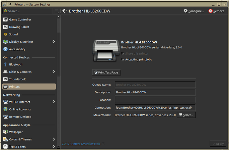The image size is (229, 150).
Task: Select Bluetooth in the sidebar
Action: (x=29, y=64)
